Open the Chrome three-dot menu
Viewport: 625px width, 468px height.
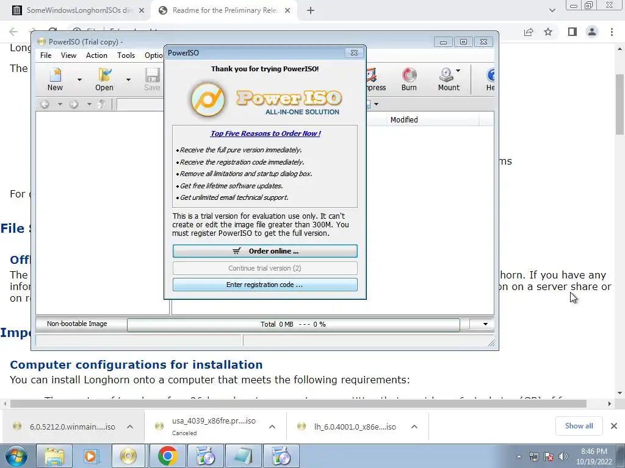coord(612,32)
